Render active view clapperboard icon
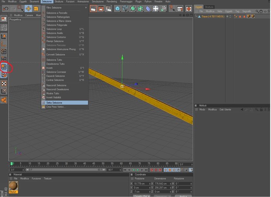Viewport: 271px width, 197px height. [93, 9]
